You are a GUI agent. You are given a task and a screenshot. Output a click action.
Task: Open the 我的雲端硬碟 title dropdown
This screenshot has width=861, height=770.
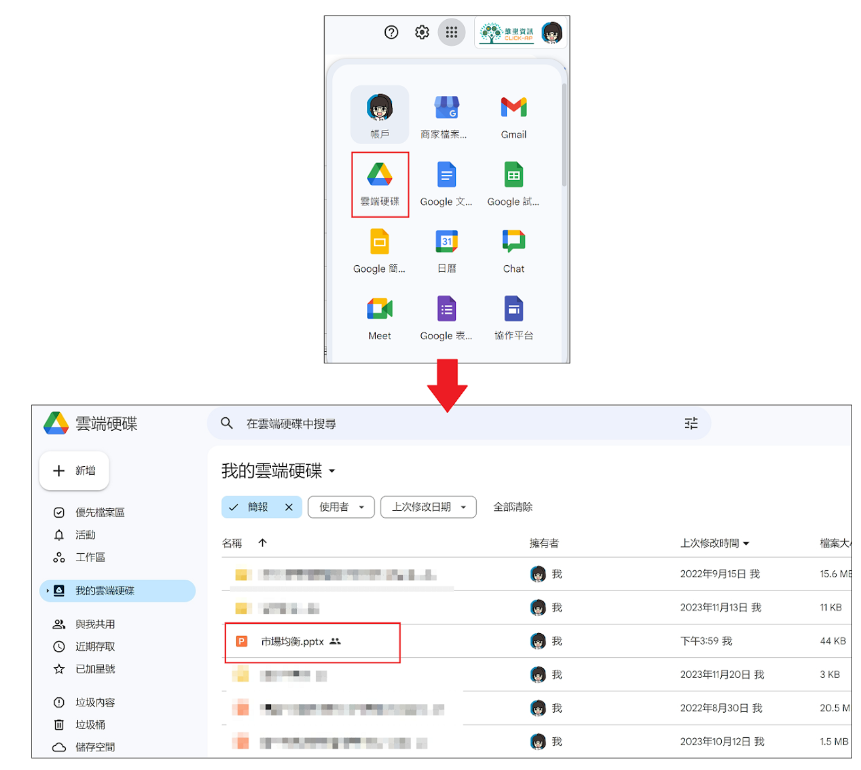pos(332,471)
